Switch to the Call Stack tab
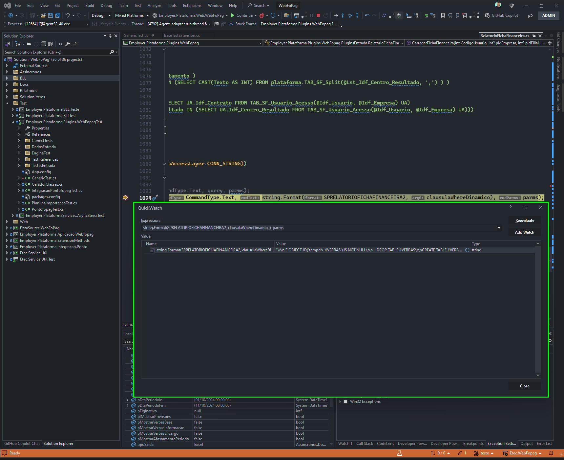Image resolution: width=564 pixels, height=460 pixels. point(365,444)
